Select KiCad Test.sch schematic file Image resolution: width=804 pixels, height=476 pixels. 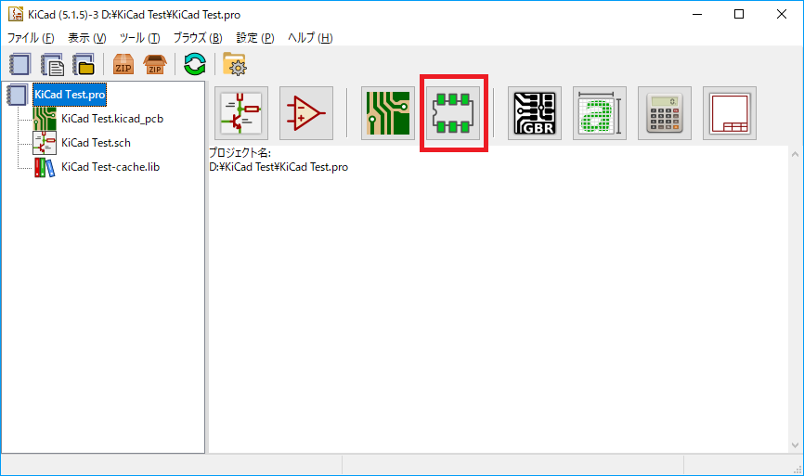(96, 143)
